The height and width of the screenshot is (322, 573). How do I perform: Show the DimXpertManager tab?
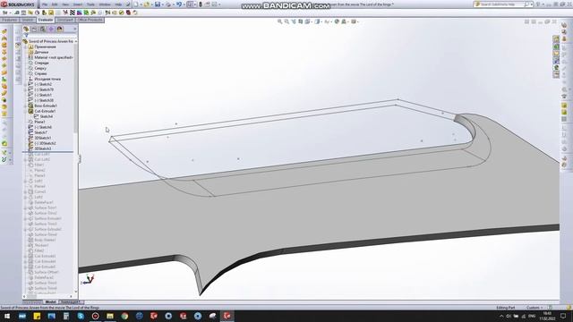(x=51, y=29)
